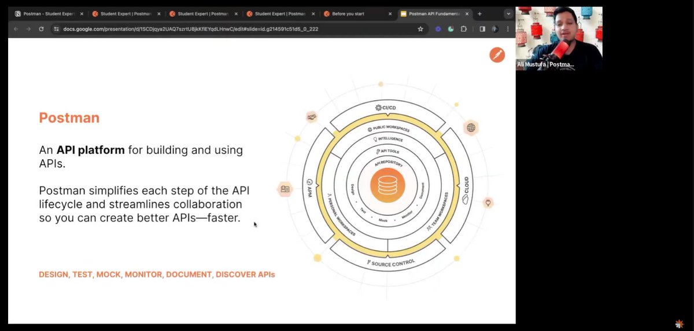Select Ali Mustufa's webcam video tile
The height and width of the screenshot is (331, 694).
point(559,38)
